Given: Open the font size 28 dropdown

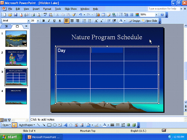Looking at the screenshot, I should point(38,21).
